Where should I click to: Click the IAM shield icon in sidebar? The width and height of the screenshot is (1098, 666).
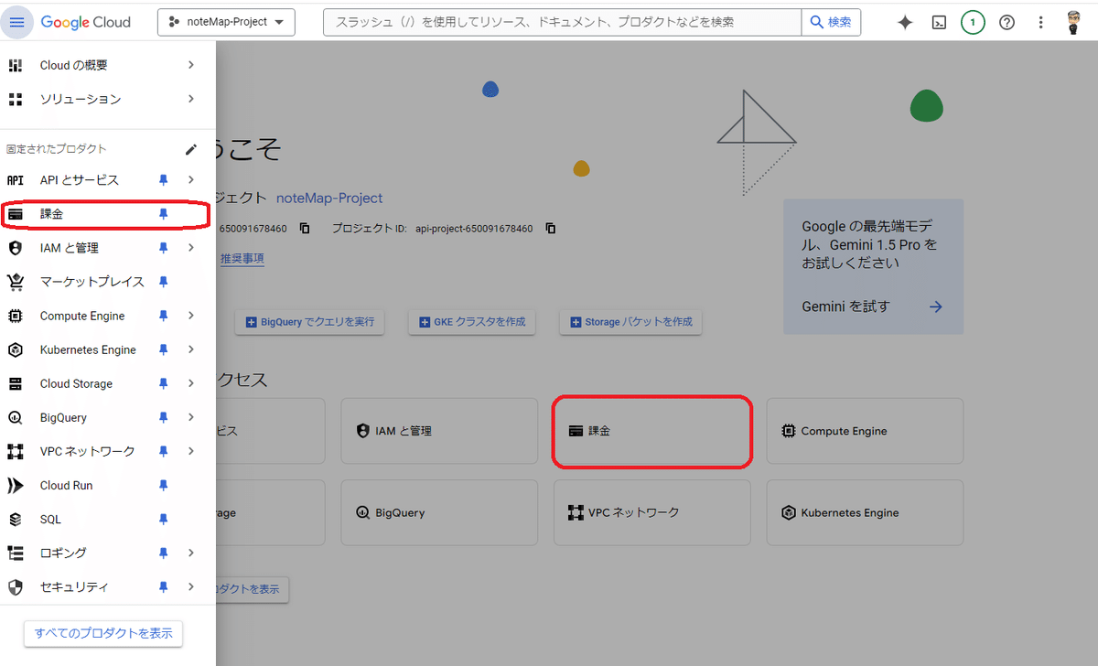click(x=15, y=248)
